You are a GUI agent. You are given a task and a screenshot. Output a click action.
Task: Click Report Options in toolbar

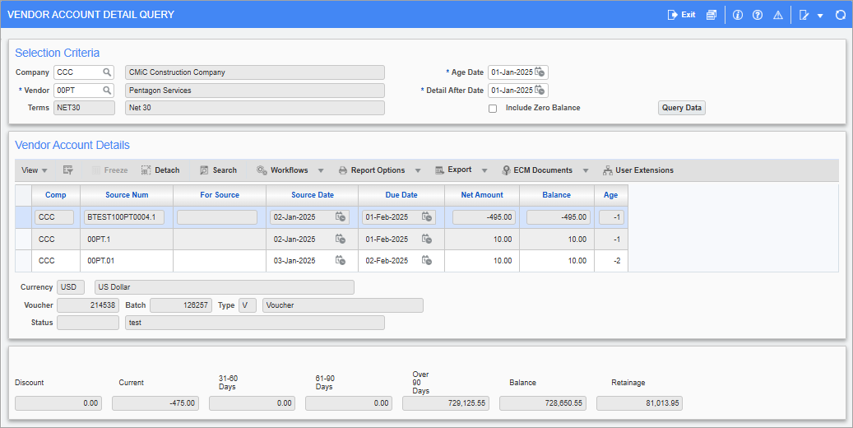tap(372, 170)
